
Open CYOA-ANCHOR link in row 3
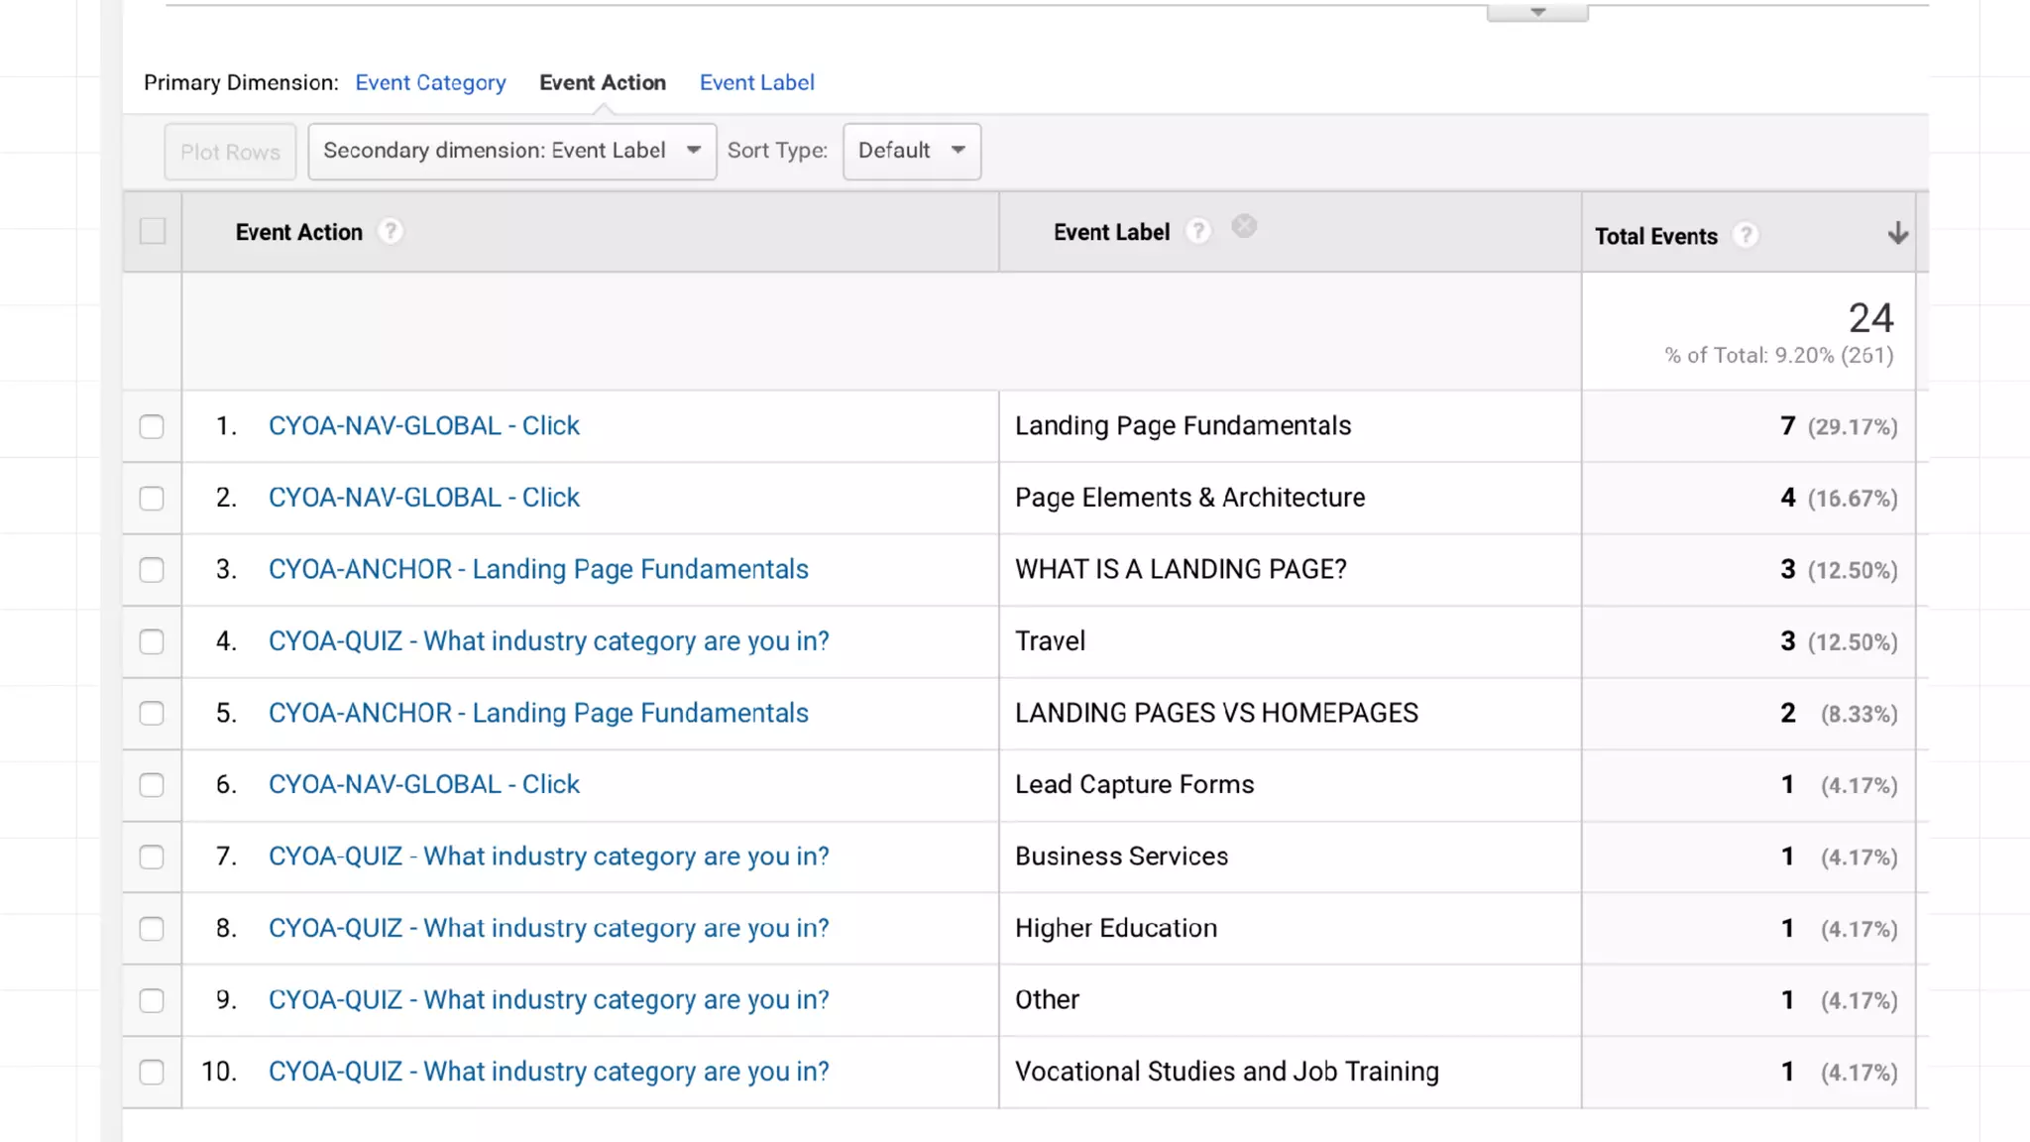(538, 569)
